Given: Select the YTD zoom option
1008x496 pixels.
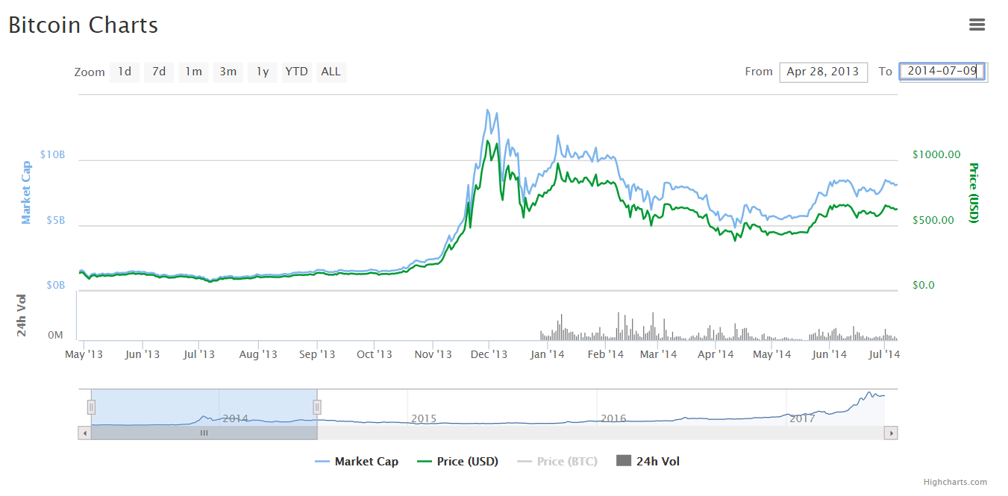Looking at the screenshot, I should [297, 72].
